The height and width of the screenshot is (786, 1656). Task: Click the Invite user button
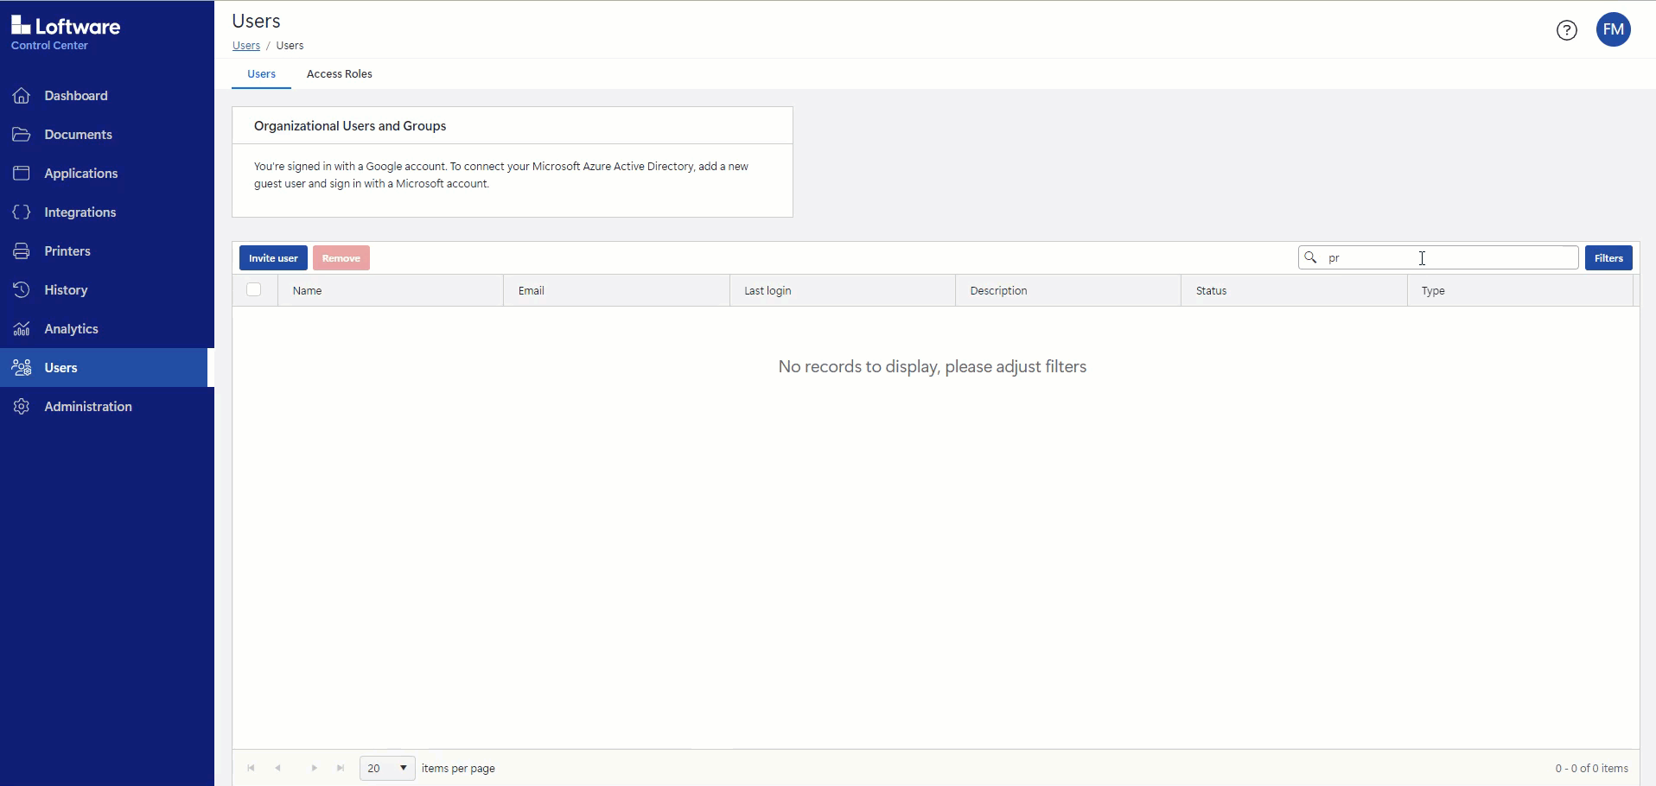tap(272, 257)
